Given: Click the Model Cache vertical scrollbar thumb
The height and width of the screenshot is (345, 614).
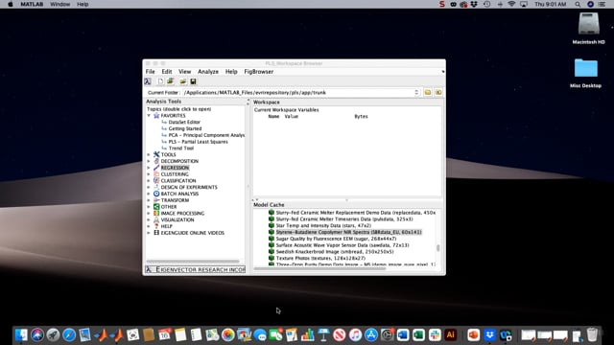Looking at the screenshot, I should click(437, 248).
